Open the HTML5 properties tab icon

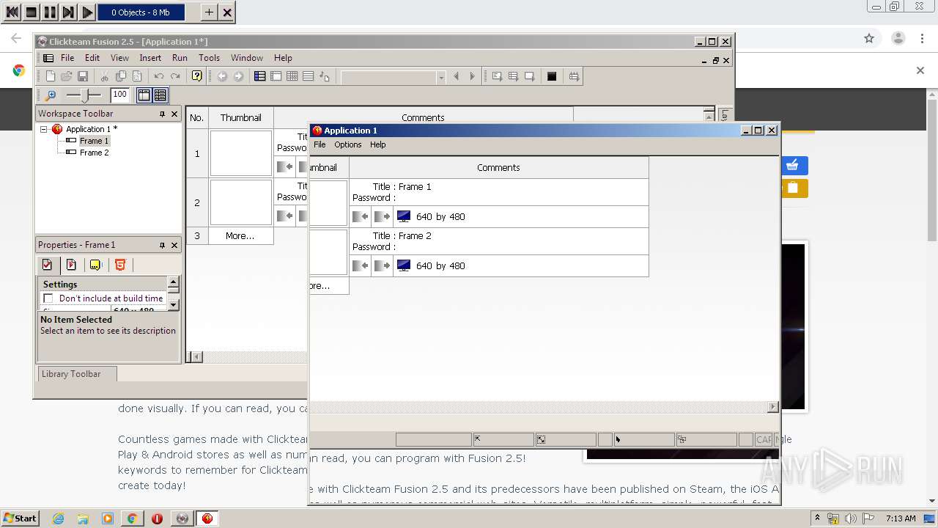point(120,265)
